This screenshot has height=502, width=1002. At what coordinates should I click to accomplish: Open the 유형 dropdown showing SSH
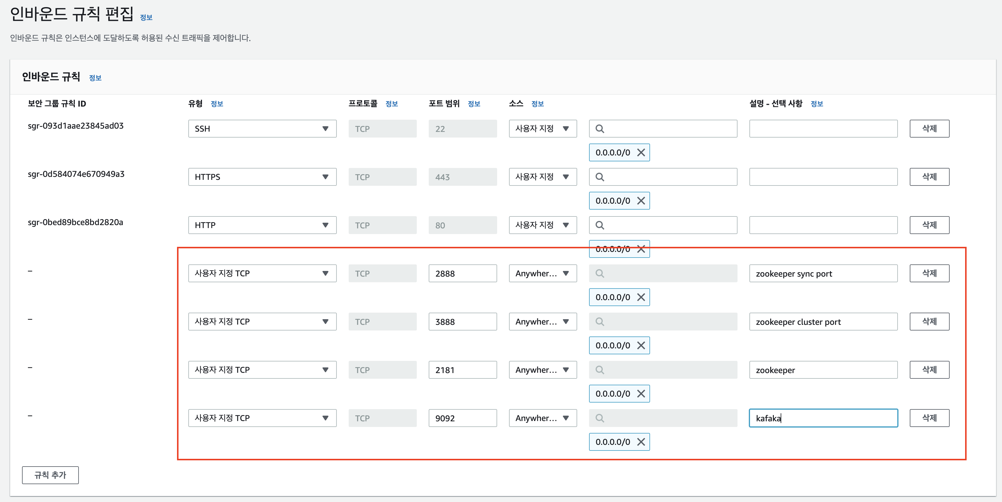click(x=262, y=129)
